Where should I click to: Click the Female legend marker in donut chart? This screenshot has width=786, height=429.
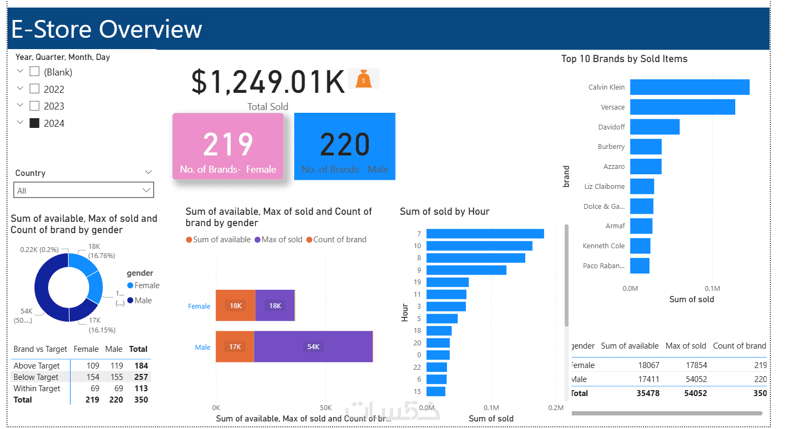pyautogui.click(x=130, y=285)
